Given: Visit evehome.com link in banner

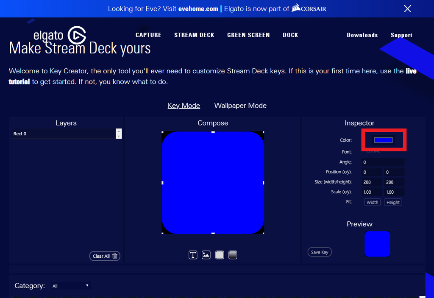Looking at the screenshot, I should (198, 8).
